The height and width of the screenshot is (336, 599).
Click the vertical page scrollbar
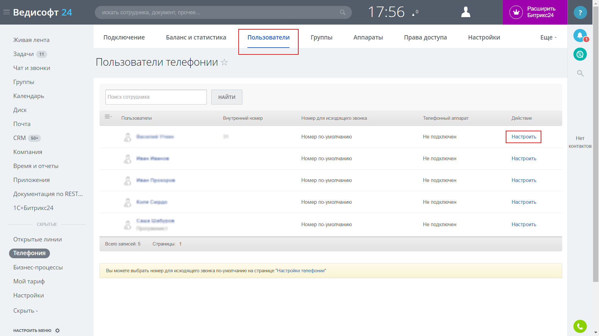596,144
